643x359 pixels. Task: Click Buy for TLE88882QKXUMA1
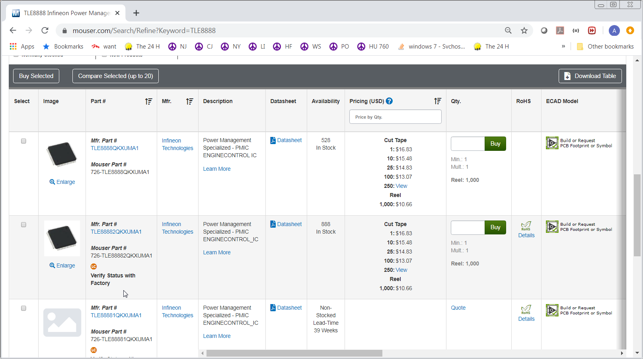coord(495,227)
